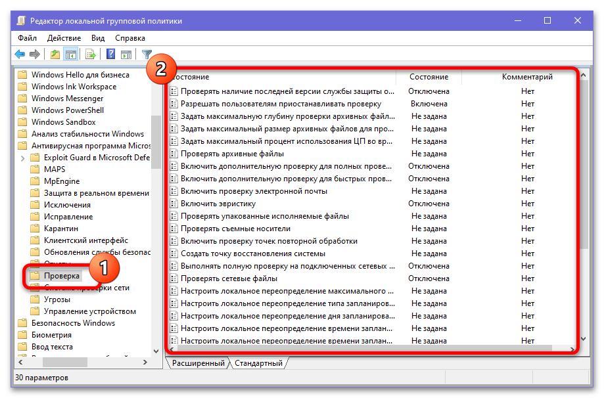The width and height of the screenshot is (604, 398).
Task: Sort by the Комментарий column header
Action: 527,77
